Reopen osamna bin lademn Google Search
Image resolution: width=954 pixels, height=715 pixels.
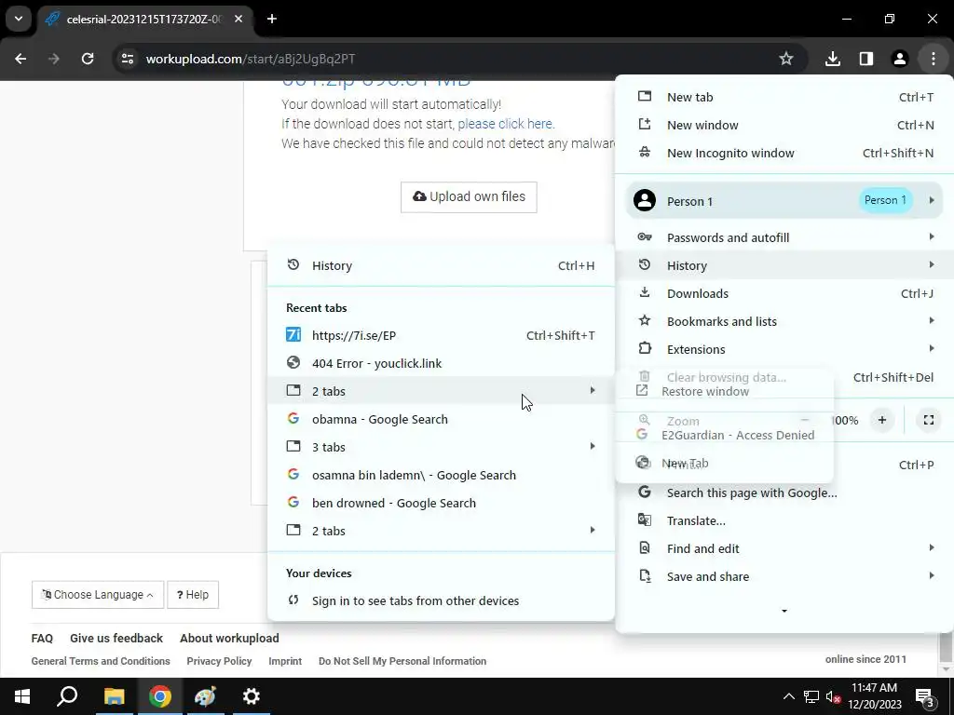pyautogui.click(x=441, y=476)
